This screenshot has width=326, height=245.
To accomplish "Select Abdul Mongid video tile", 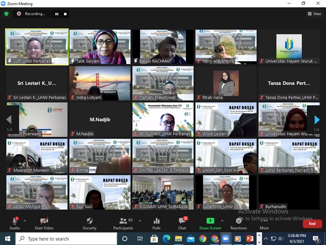I will tap(37, 192).
